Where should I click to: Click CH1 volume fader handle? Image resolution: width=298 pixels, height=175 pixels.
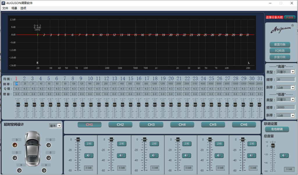[78, 140]
